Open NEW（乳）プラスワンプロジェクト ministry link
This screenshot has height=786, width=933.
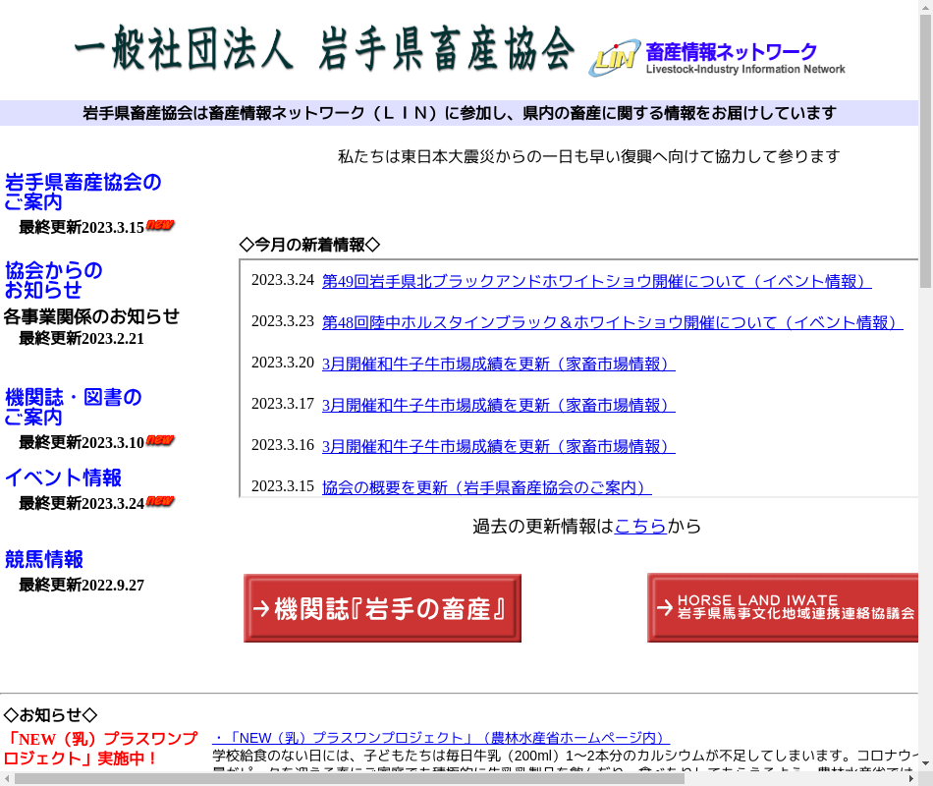[x=441, y=738]
